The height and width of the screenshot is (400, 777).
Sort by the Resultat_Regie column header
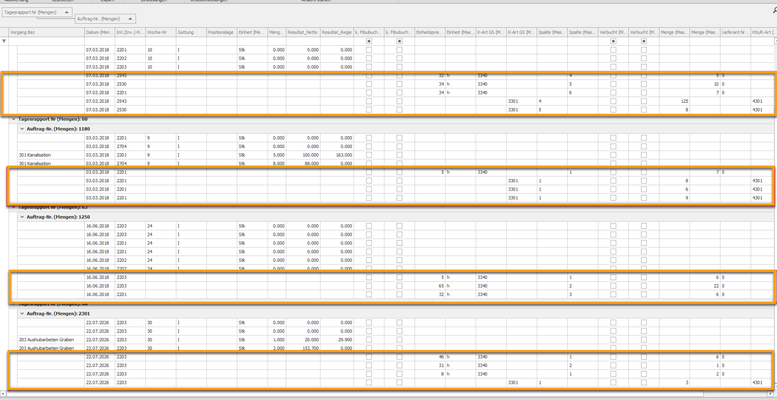pyautogui.click(x=337, y=32)
